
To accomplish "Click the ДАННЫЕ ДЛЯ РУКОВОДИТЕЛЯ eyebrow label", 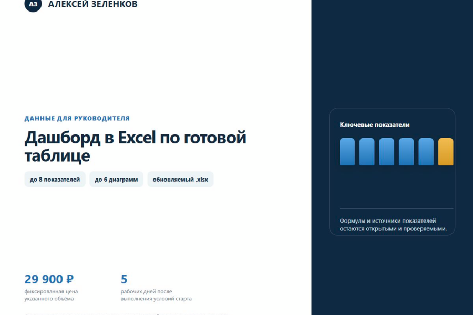I will (x=77, y=118).
